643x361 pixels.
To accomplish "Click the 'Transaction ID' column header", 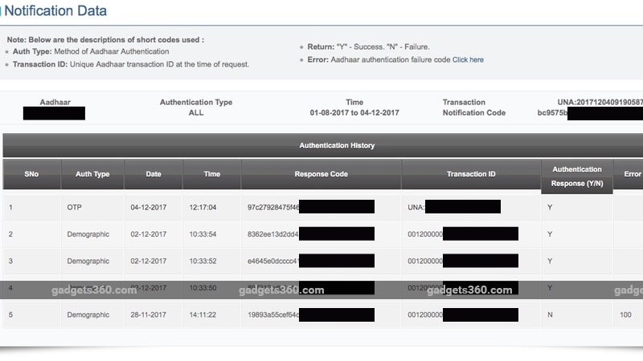I will (471, 174).
